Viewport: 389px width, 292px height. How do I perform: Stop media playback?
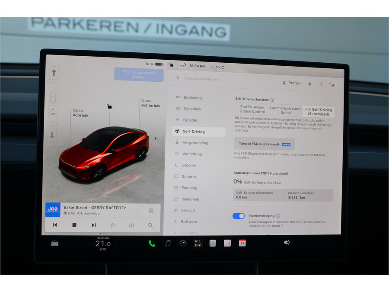click(x=74, y=225)
